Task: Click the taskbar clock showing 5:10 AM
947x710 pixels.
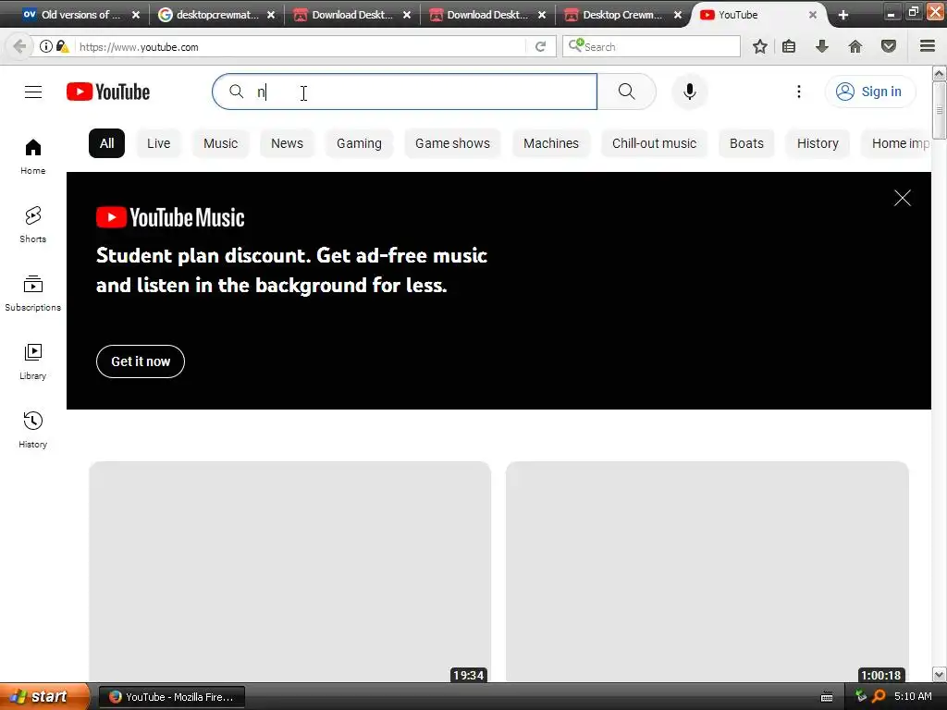Action: point(913,696)
